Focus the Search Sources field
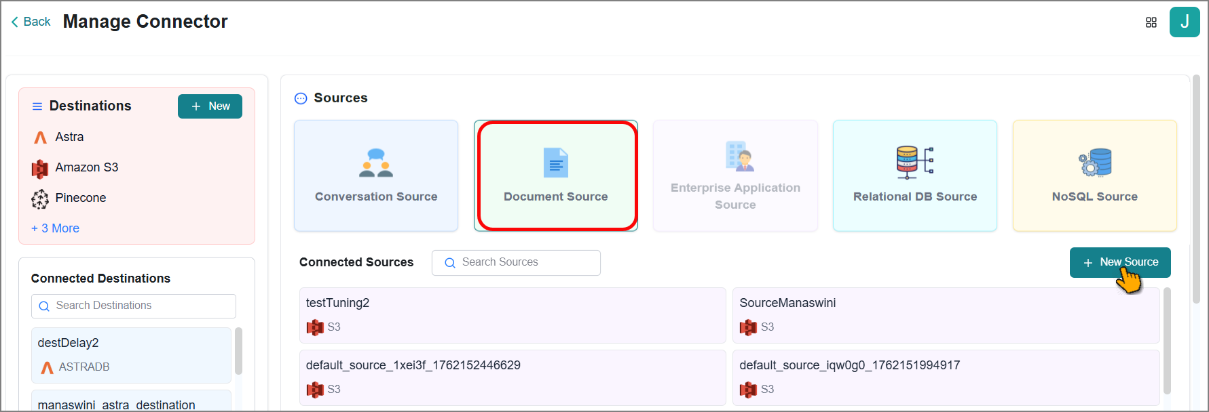Image resolution: width=1209 pixels, height=412 pixels. pyautogui.click(x=516, y=263)
